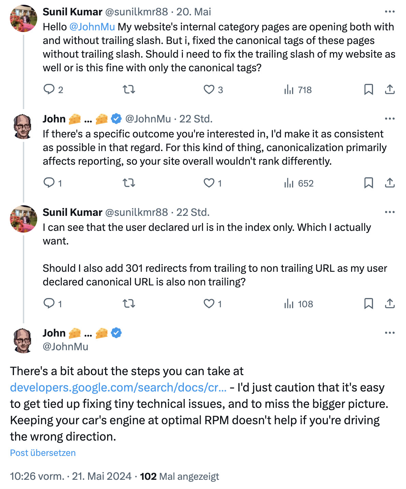The width and height of the screenshot is (406, 489).
Task: Click the @JohnMu mention in first tweet
Action: tap(92, 27)
